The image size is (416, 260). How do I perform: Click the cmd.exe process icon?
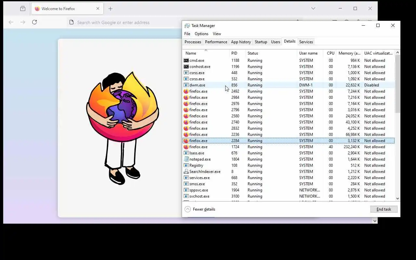click(x=186, y=60)
